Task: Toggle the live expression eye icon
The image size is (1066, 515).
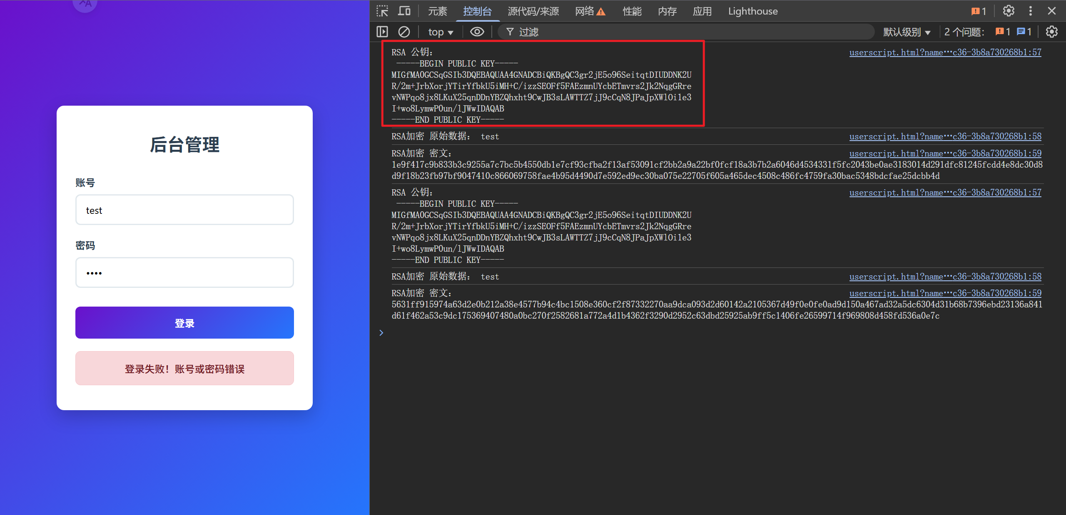Action: tap(477, 32)
